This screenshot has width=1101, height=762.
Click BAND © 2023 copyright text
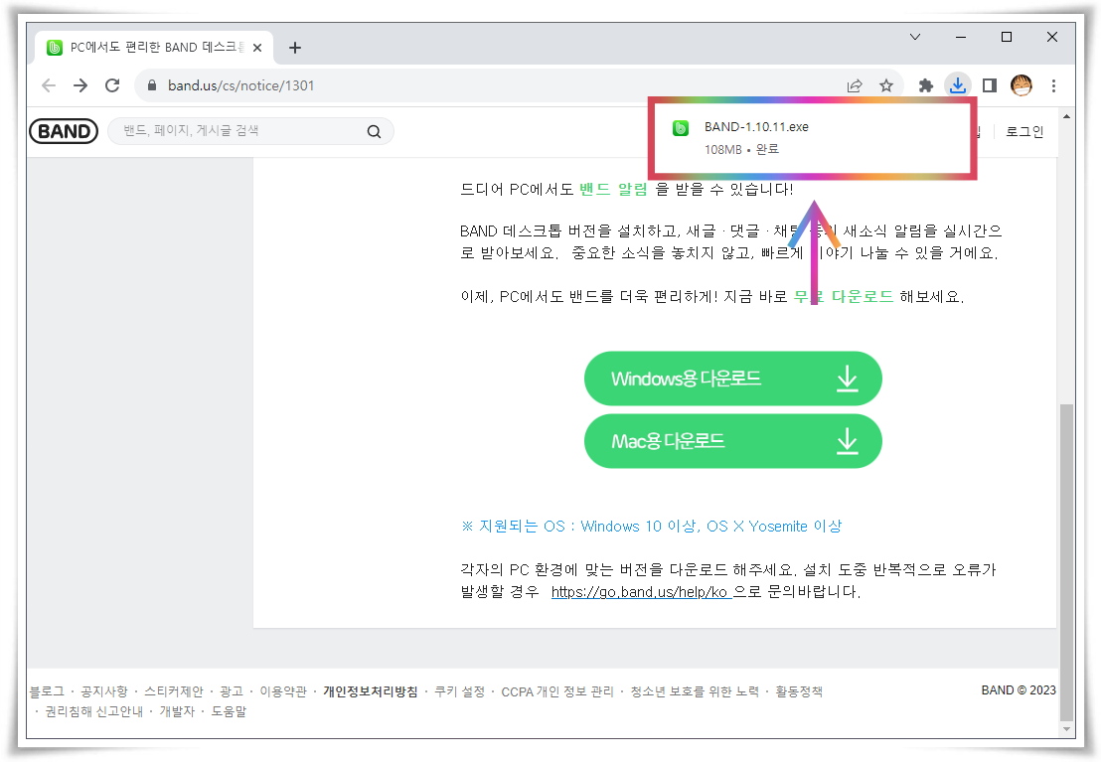click(x=1019, y=690)
